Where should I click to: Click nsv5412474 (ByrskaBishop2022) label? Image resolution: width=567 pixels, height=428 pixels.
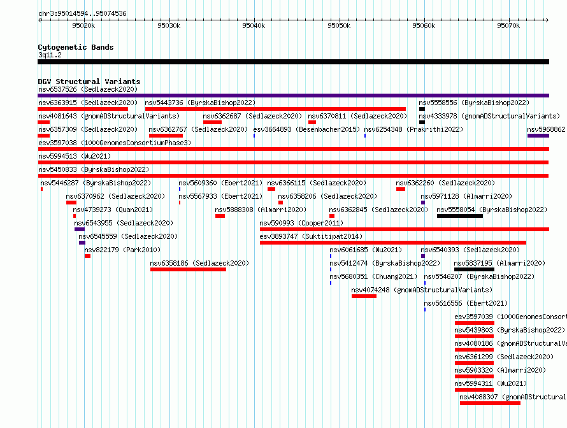pyautogui.click(x=385, y=263)
